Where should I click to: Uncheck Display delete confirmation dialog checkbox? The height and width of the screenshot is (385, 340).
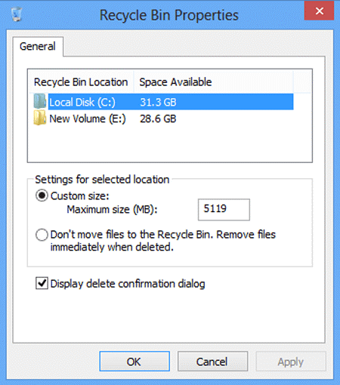[x=42, y=283]
